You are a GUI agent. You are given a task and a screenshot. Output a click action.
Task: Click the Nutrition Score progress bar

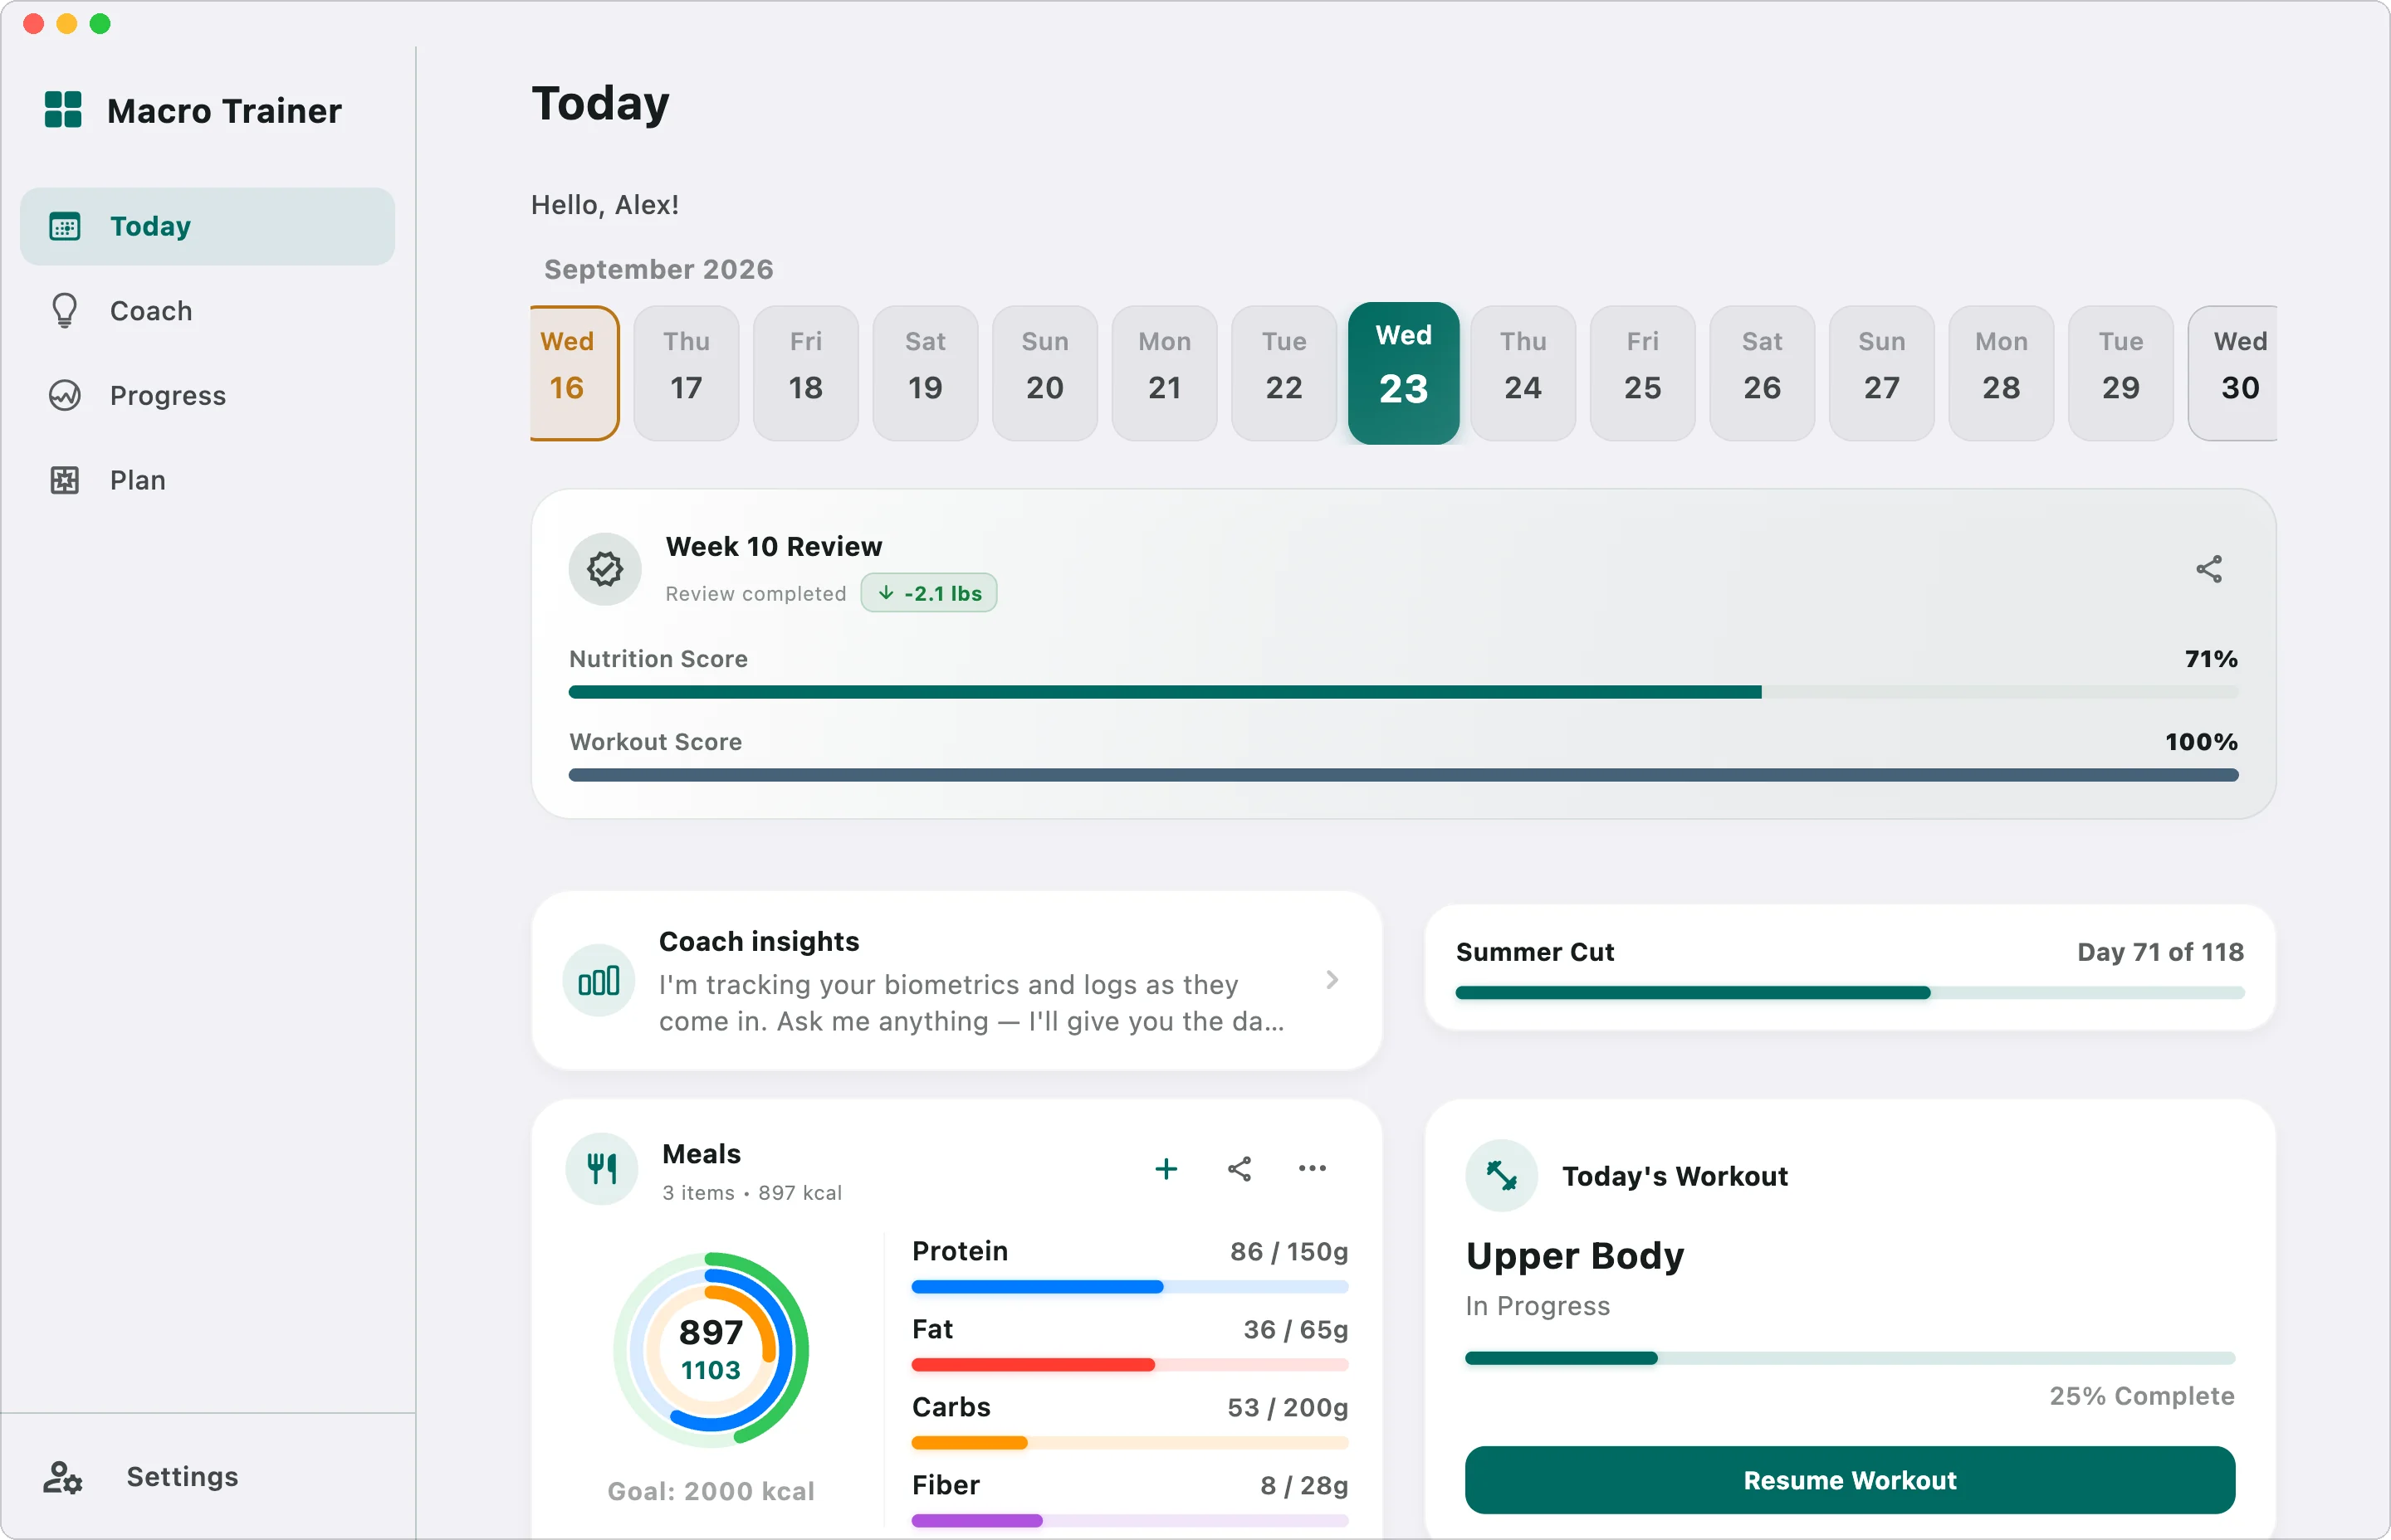1404,692
